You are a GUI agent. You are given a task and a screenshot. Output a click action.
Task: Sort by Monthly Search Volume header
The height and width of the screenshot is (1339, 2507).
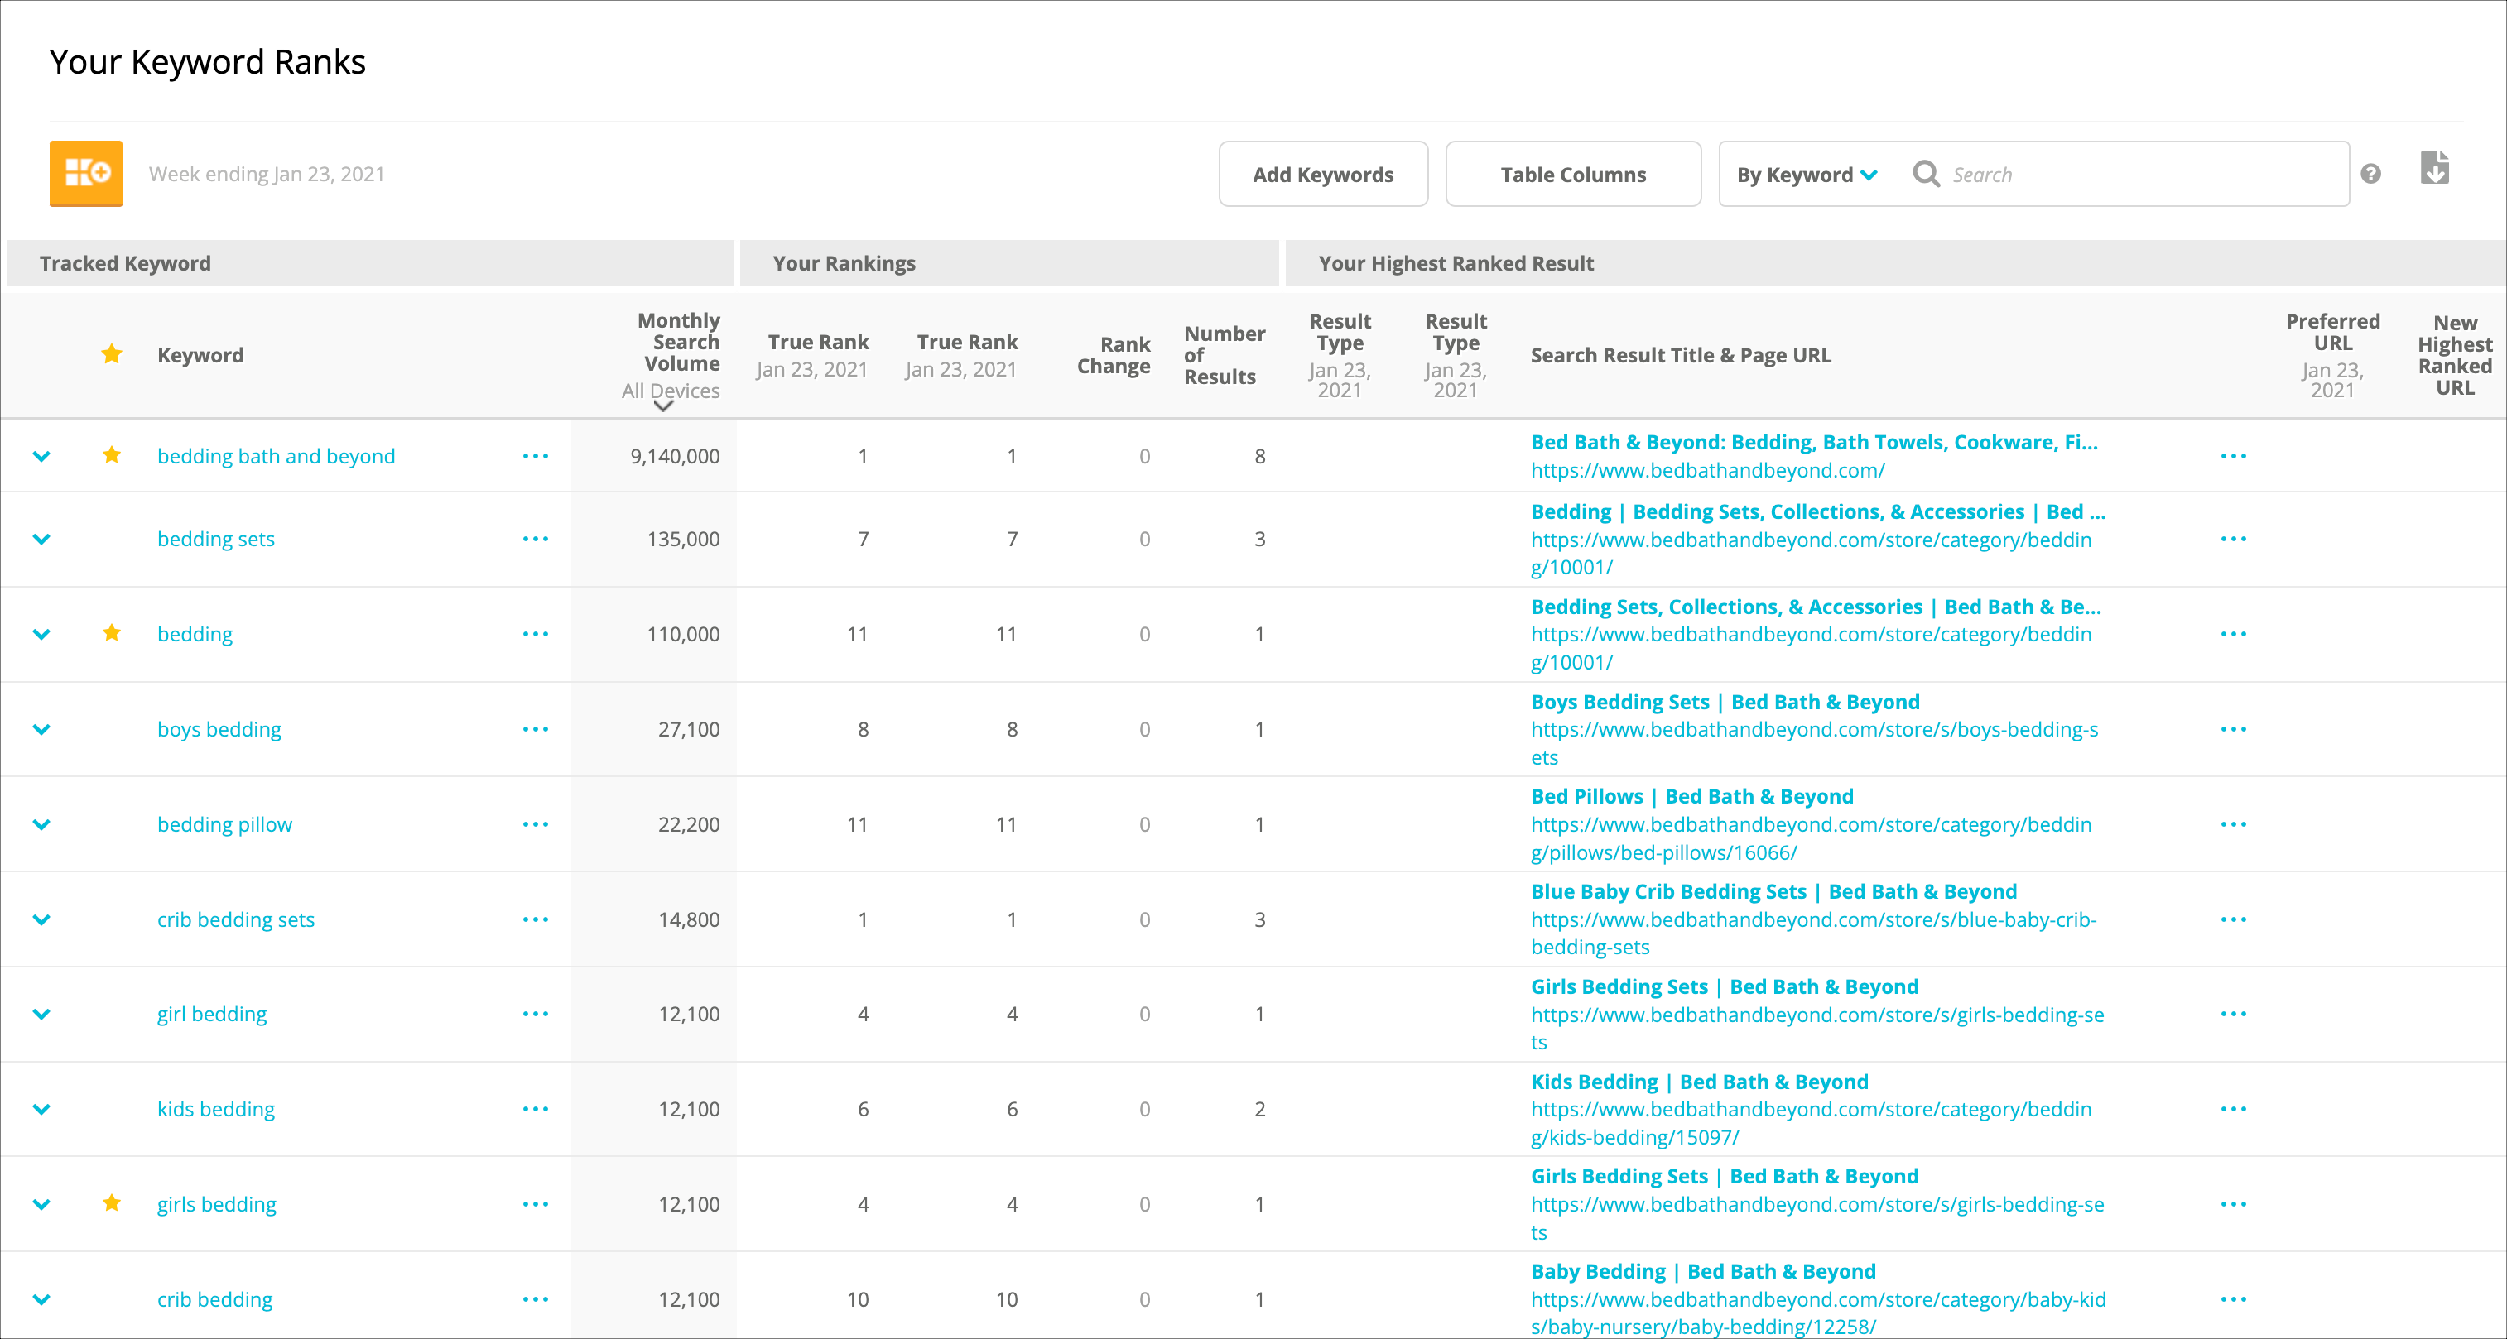click(679, 342)
